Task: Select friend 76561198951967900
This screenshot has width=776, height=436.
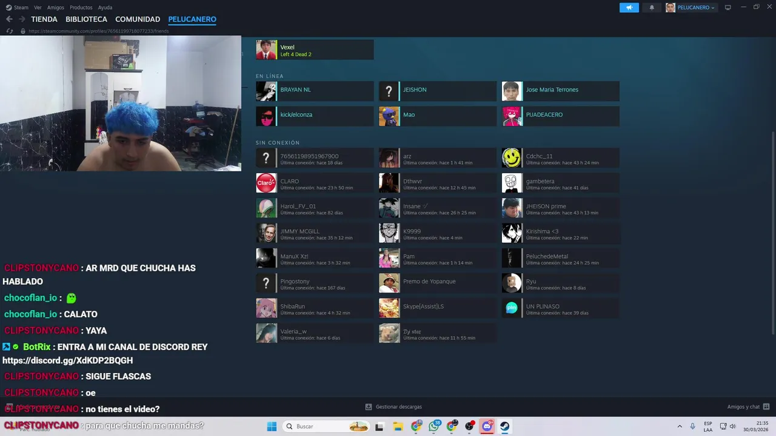Action: pos(315,158)
